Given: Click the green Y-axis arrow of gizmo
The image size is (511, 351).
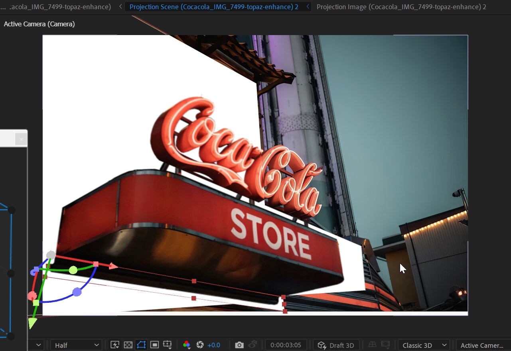Looking at the screenshot, I should [32, 323].
